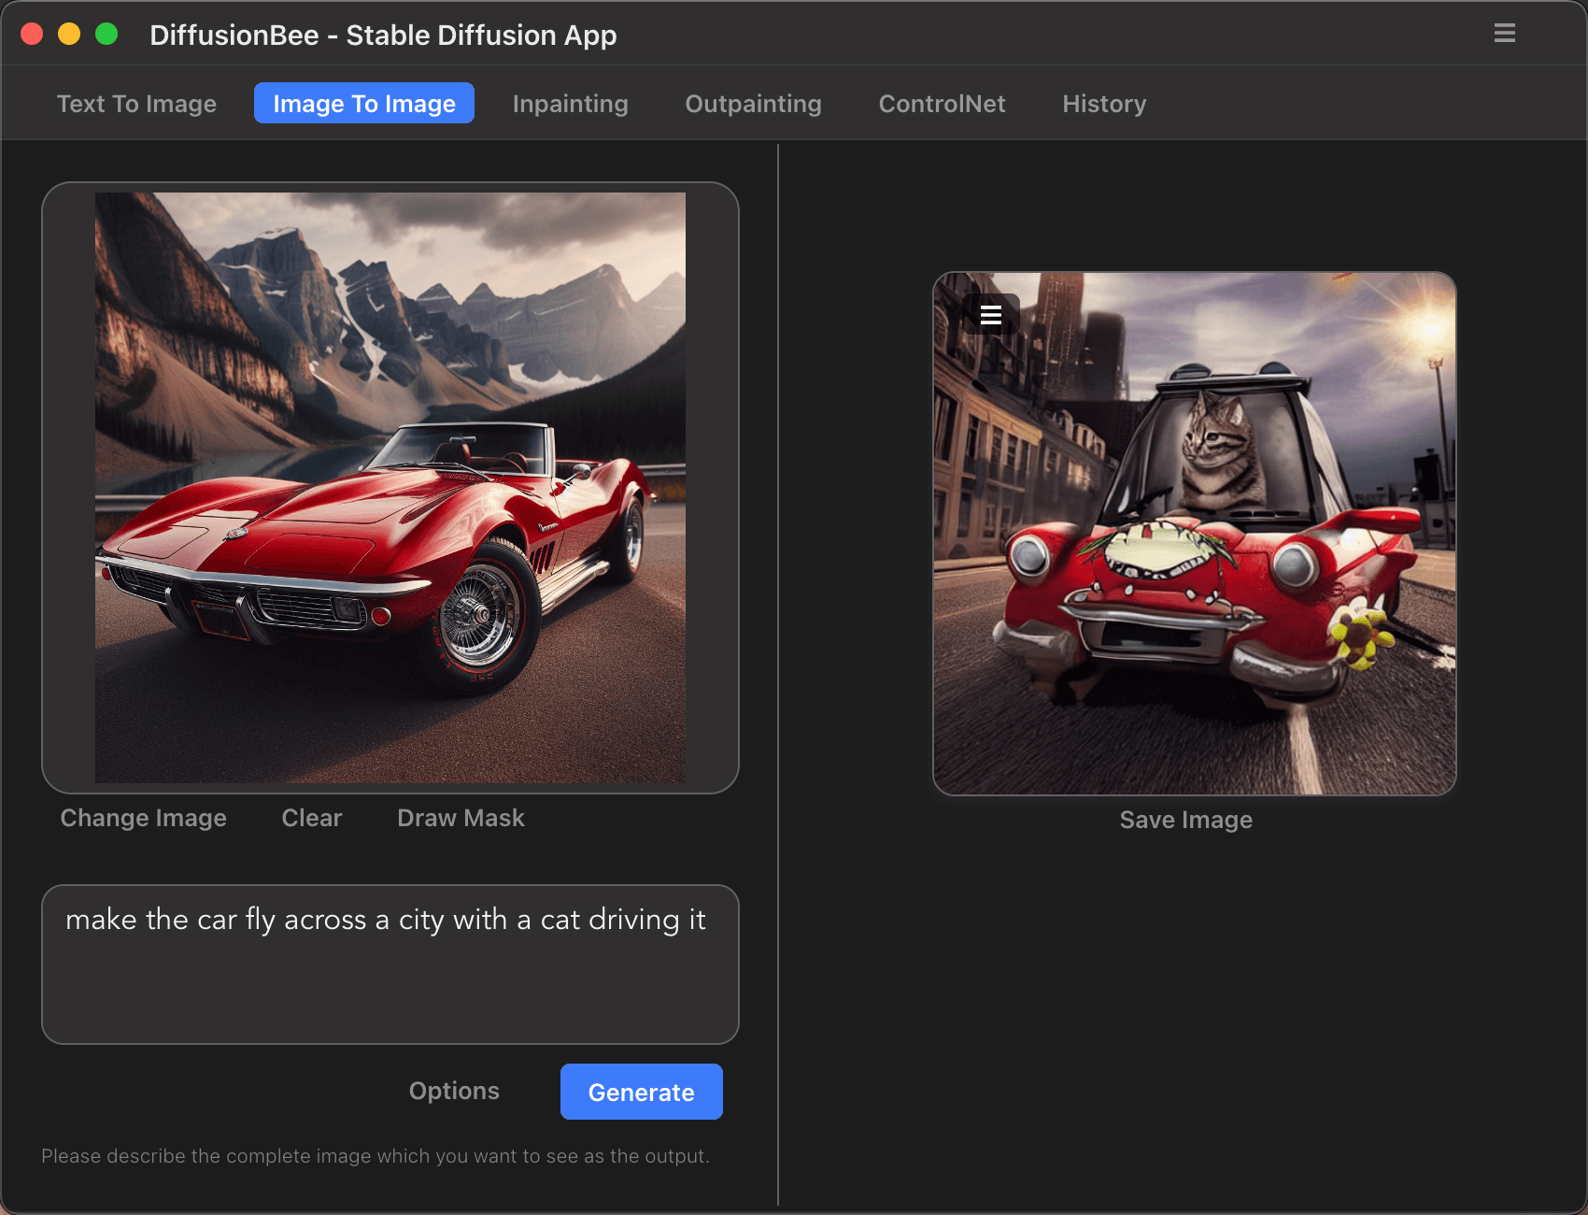Image resolution: width=1588 pixels, height=1215 pixels.
Task: View the History tab
Action: (x=1103, y=104)
